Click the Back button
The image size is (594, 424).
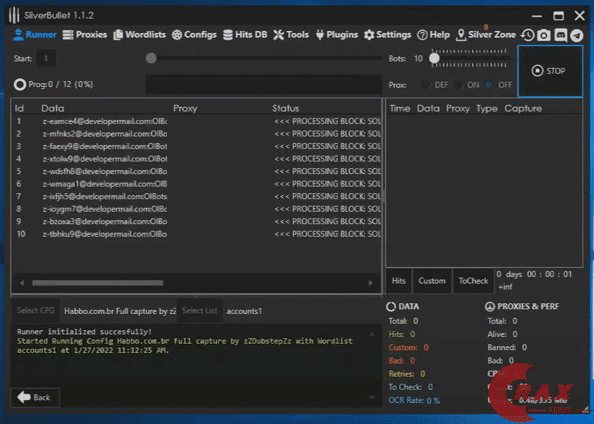[35, 398]
